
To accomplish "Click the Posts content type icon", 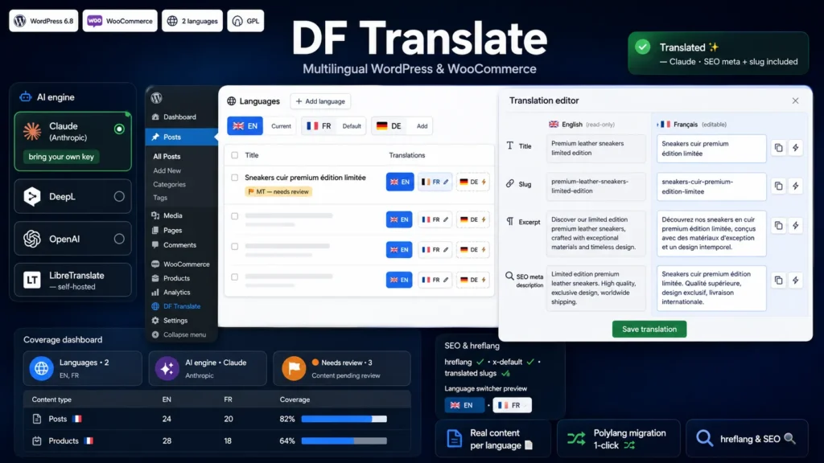I will click(37, 419).
